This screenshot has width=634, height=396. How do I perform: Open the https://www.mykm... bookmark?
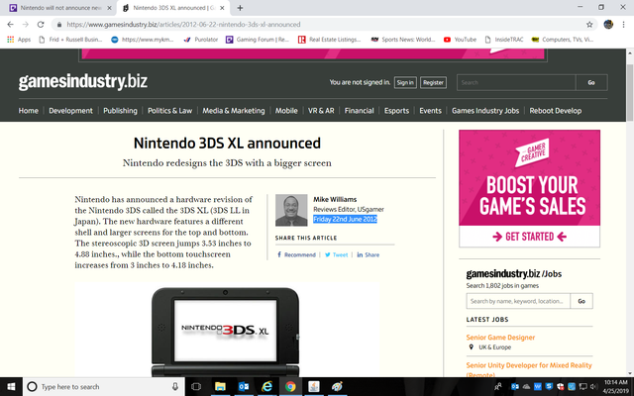[x=143, y=40]
